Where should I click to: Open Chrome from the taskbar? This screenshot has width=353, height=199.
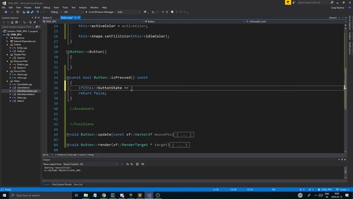(104, 195)
